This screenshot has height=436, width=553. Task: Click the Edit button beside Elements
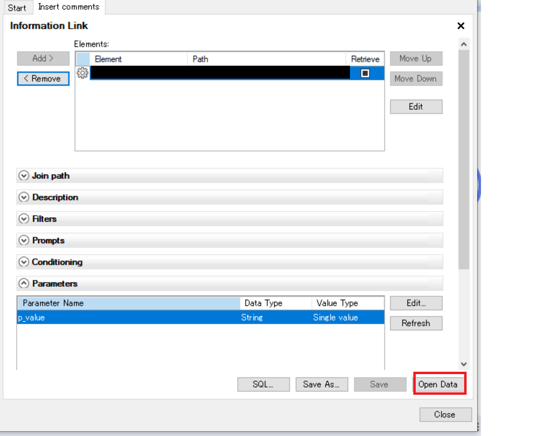[416, 107]
